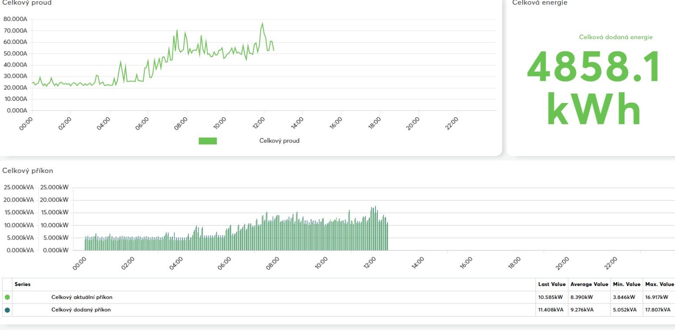This screenshot has width=675, height=330.
Task: Select the Celkový dodaný příkon series row
Action: click(x=339, y=310)
